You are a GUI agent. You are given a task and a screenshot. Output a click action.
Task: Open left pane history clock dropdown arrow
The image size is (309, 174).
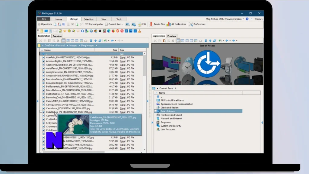(109, 41)
